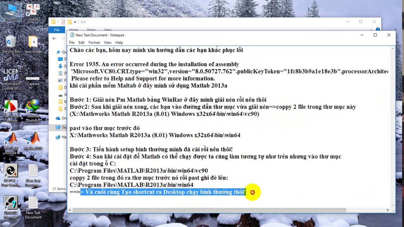Open the File tab in Explorer
The image size is (404, 227).
point(57,30)
